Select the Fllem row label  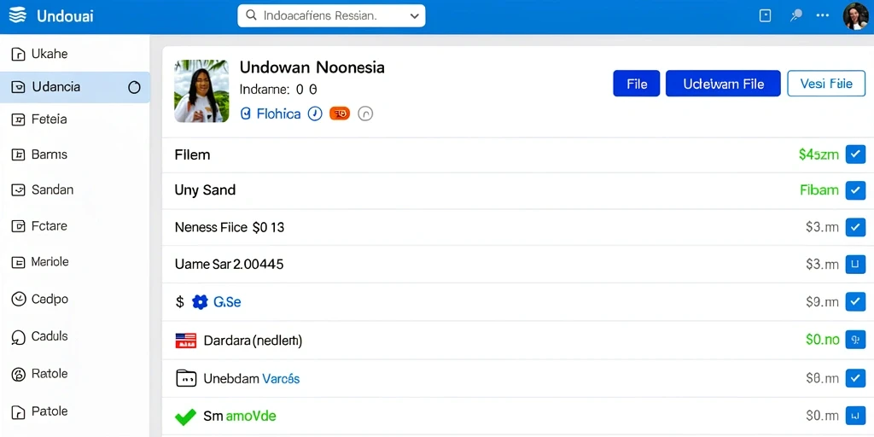(x=192, y=154)
